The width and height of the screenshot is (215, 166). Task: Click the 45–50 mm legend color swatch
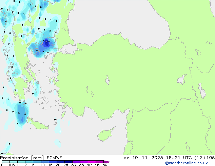(100, 162)
